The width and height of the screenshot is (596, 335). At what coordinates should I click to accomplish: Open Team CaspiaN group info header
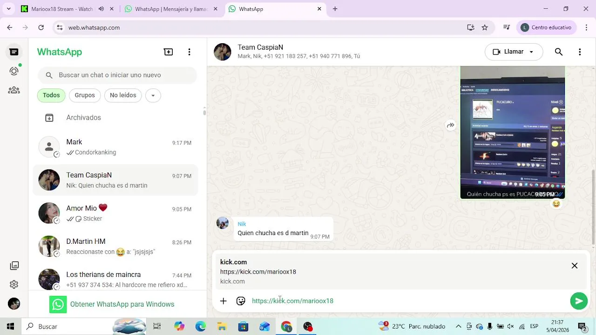point(298,52)
